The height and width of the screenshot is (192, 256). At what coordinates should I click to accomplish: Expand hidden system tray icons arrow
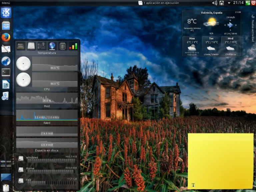(229, 3)
